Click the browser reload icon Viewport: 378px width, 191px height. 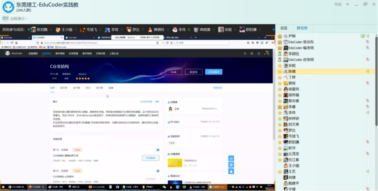coord(12,42)
